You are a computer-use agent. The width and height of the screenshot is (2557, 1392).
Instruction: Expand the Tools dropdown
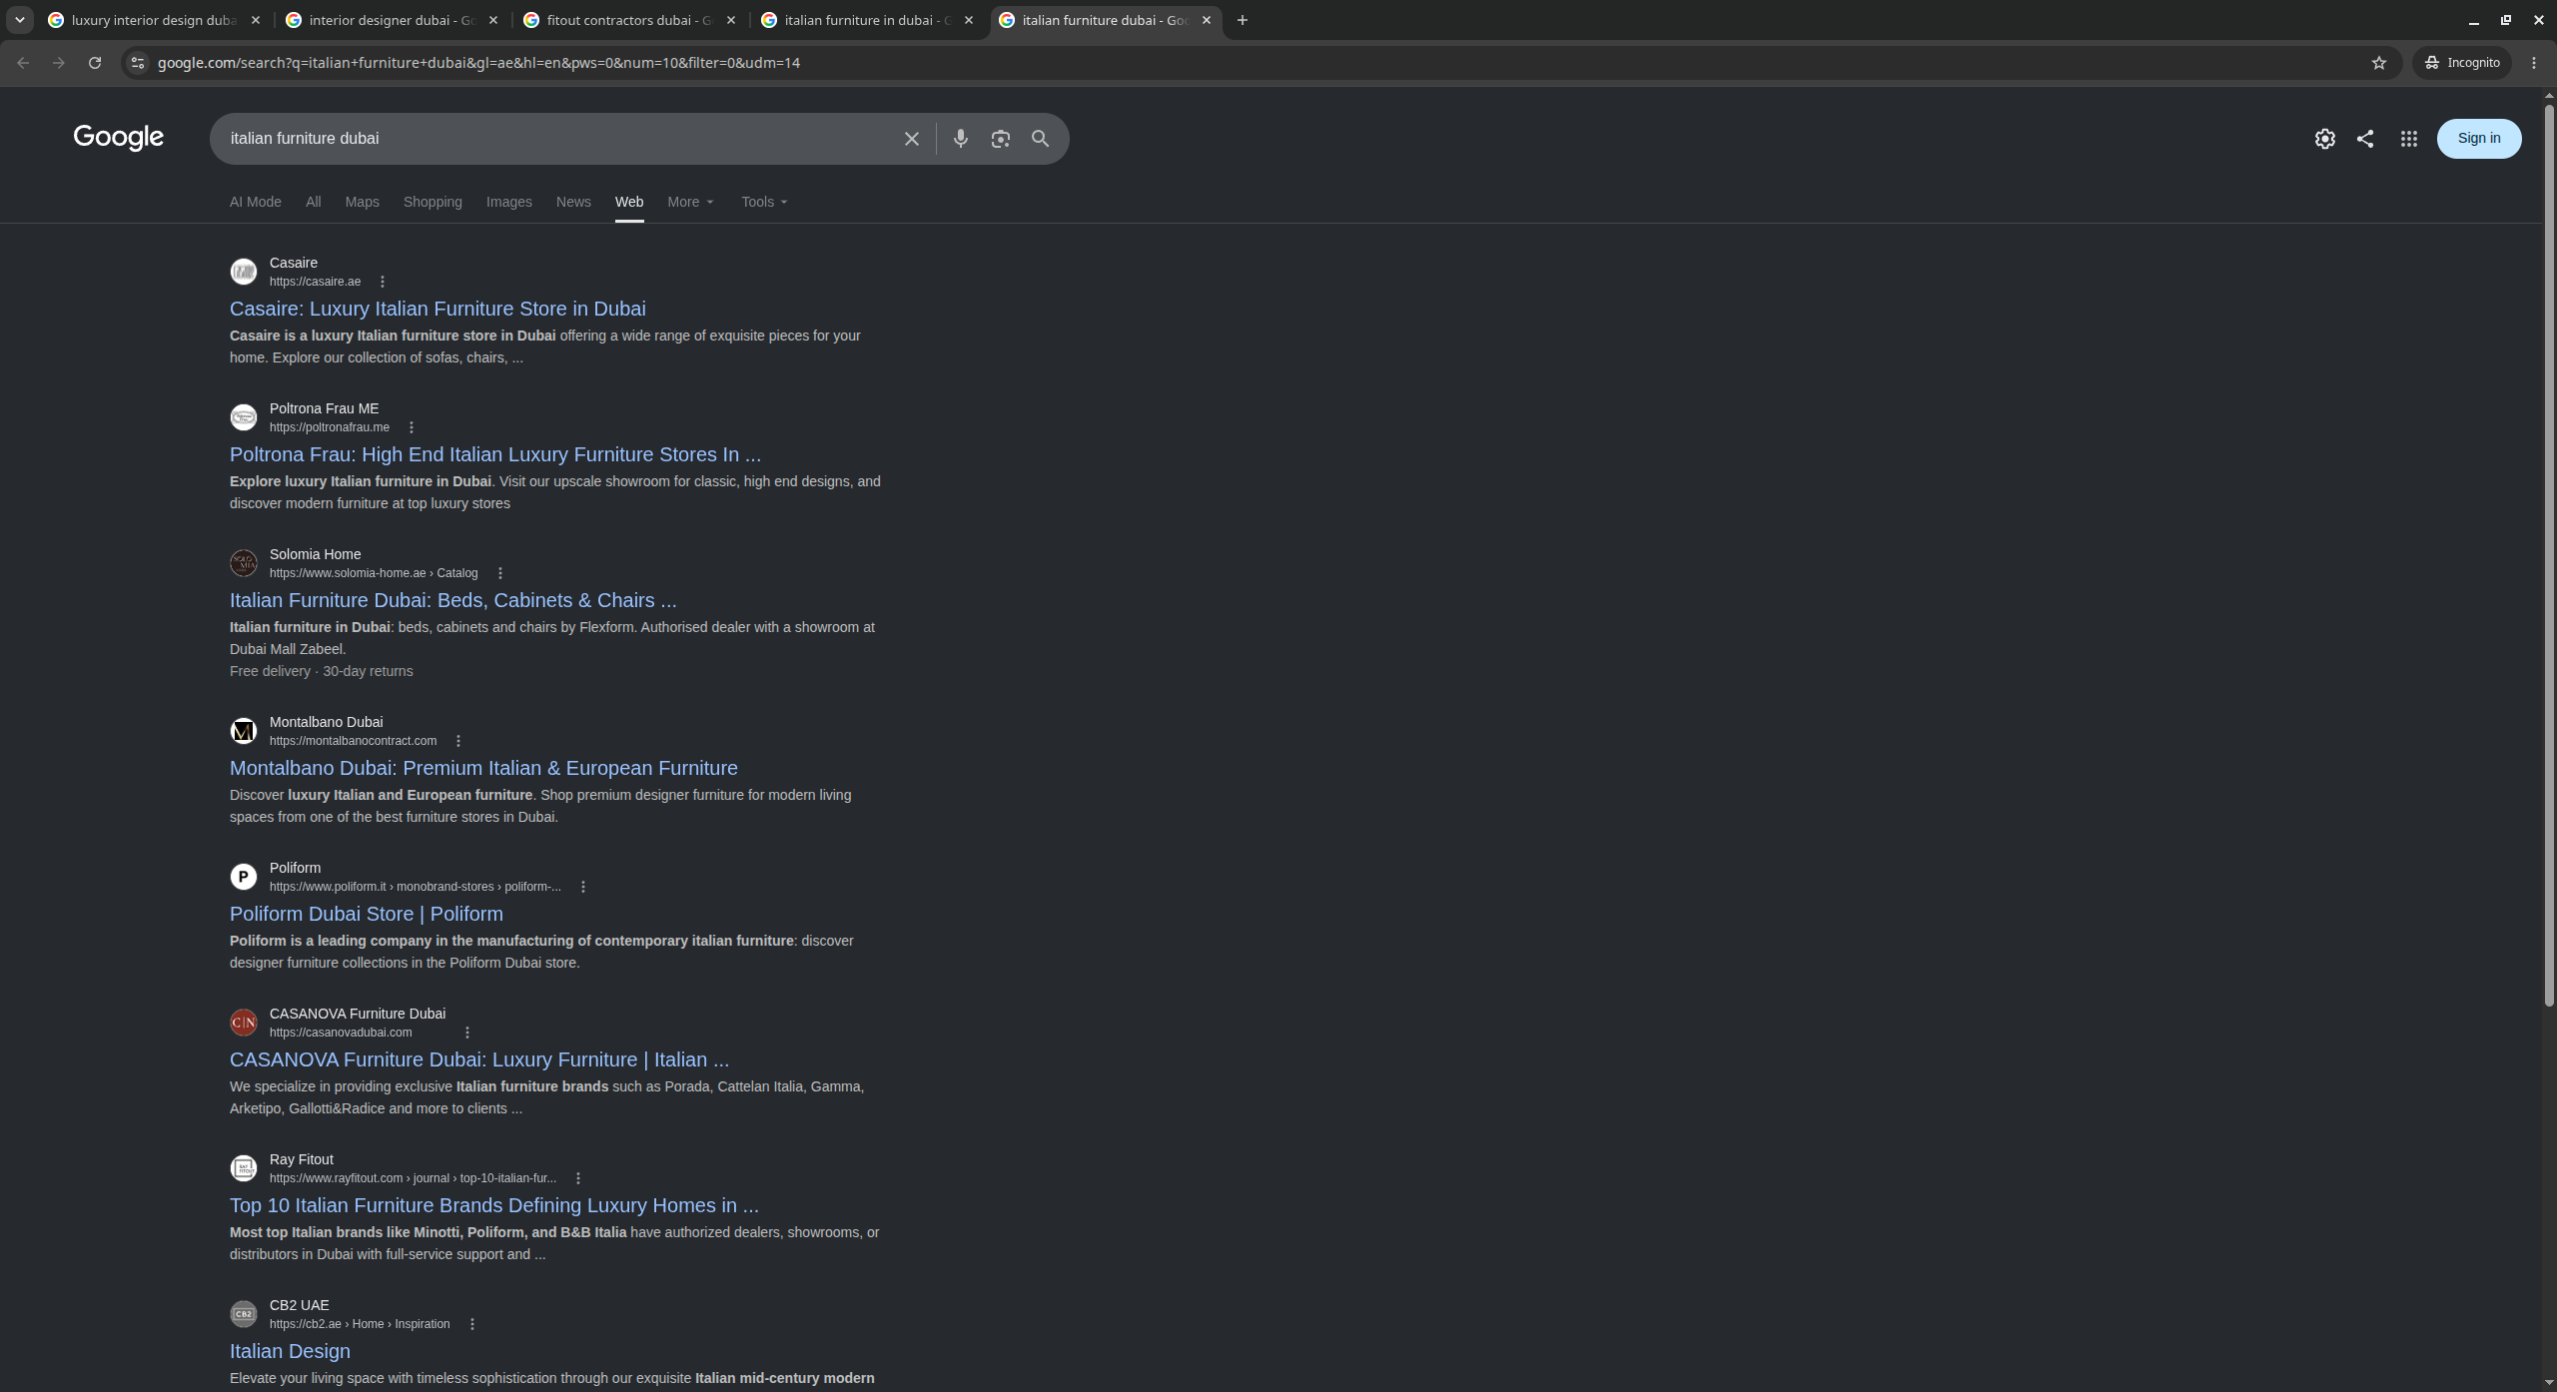pyautogui.click(x=765, y=202)
